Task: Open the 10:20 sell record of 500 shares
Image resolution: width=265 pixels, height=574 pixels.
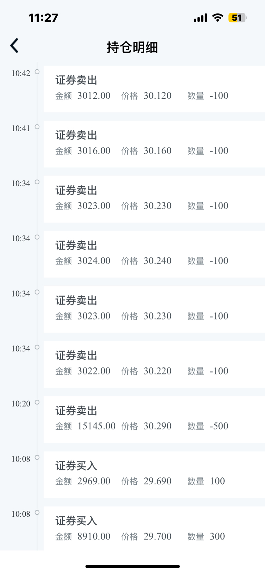Action: 154,419
